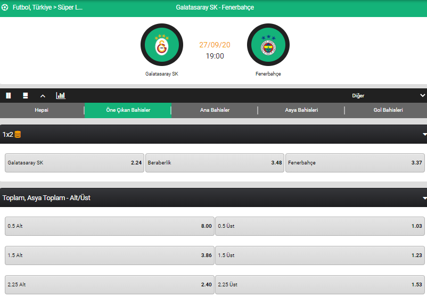Screen dimensions: 427x297
Task: Open the match statistics chart icon
Action: pos(61,96)
